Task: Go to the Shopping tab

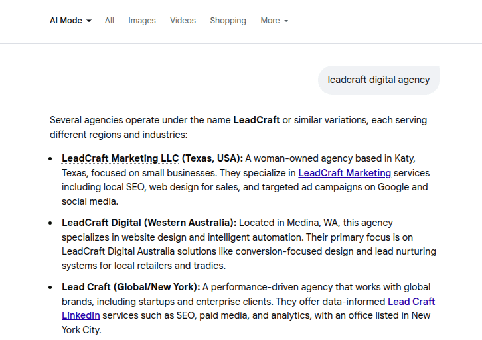Action: click(x=228, y=21)
